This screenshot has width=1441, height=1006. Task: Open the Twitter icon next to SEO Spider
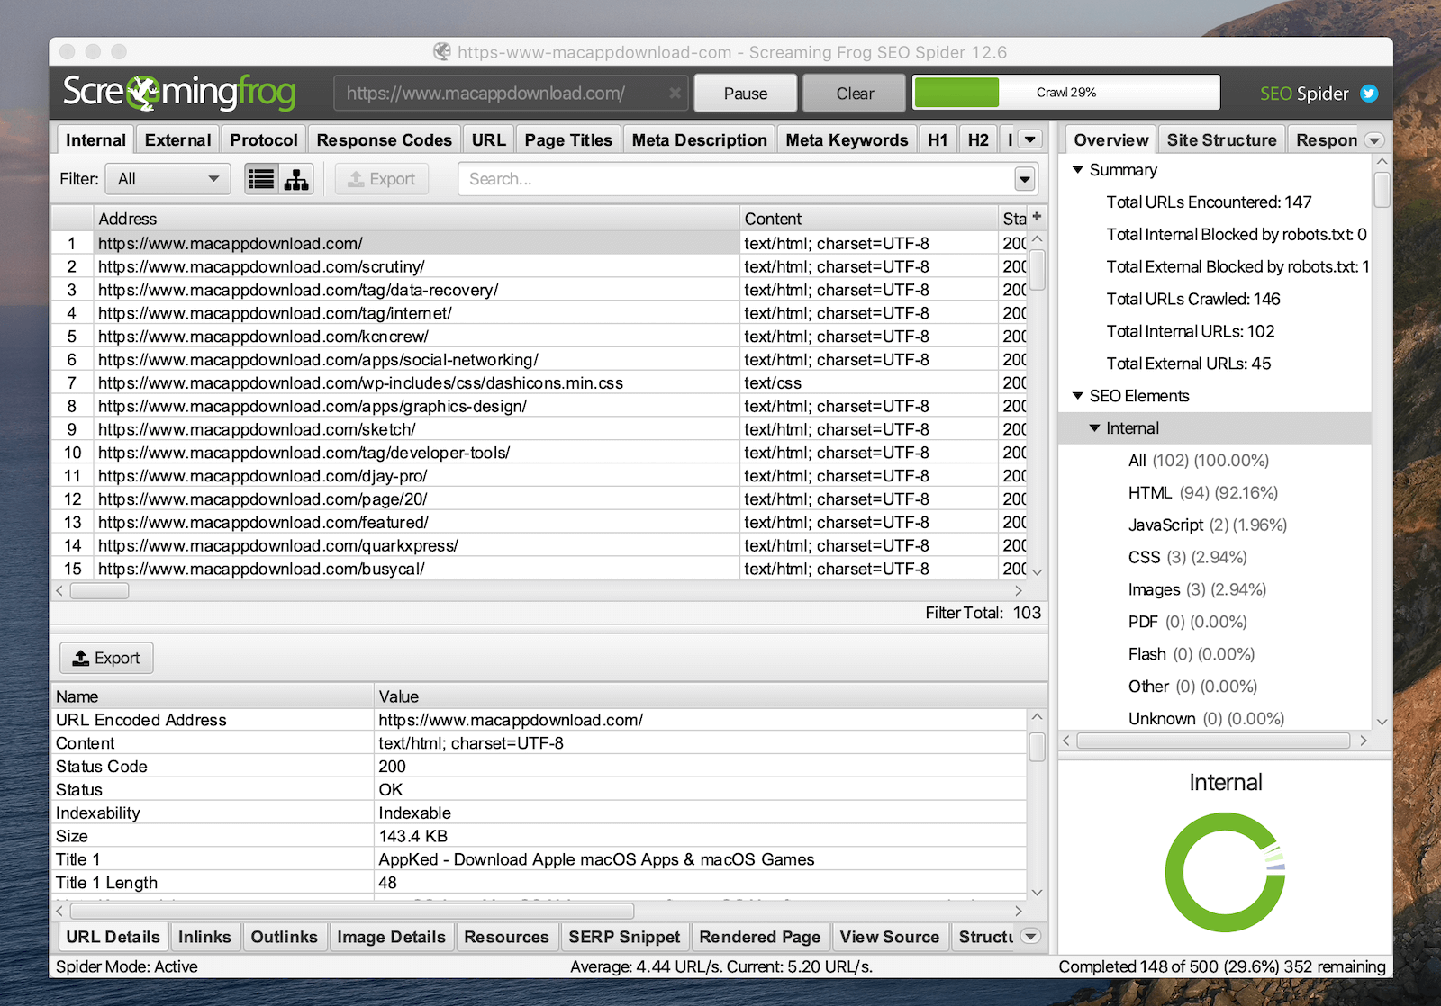click(x=1369, y=94)
